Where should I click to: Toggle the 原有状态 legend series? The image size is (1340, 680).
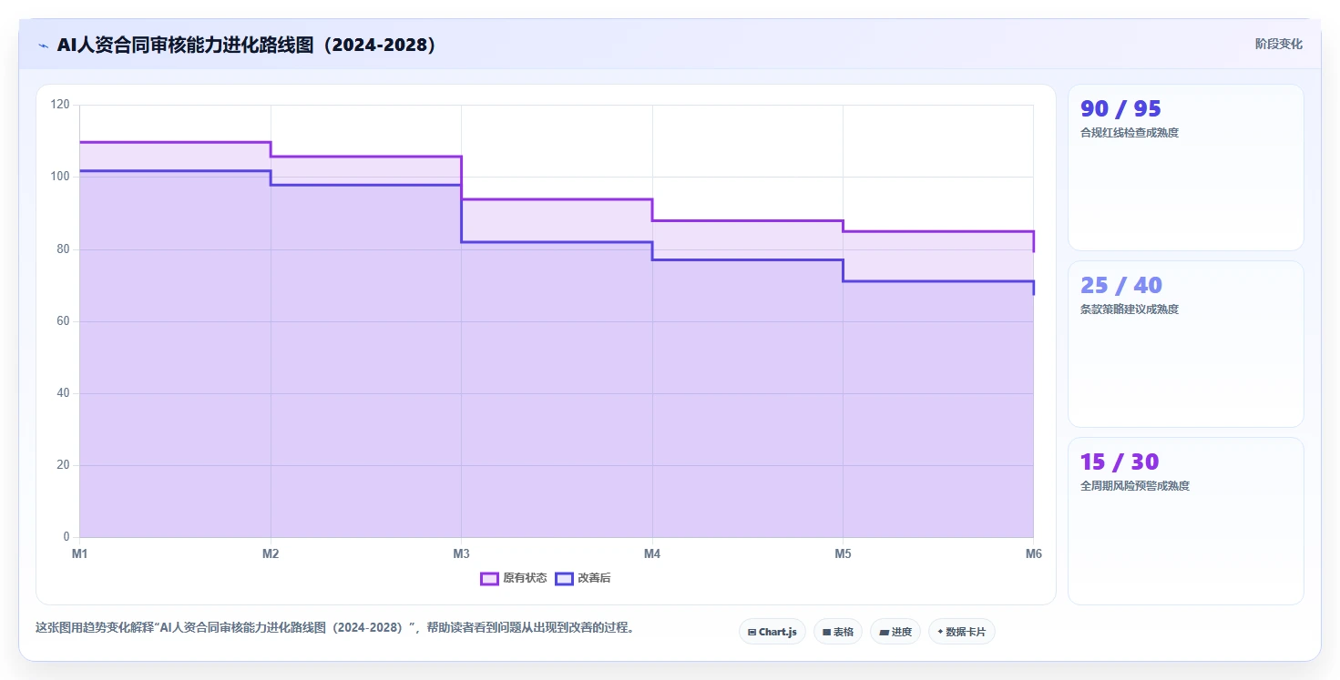click(514, 578)
